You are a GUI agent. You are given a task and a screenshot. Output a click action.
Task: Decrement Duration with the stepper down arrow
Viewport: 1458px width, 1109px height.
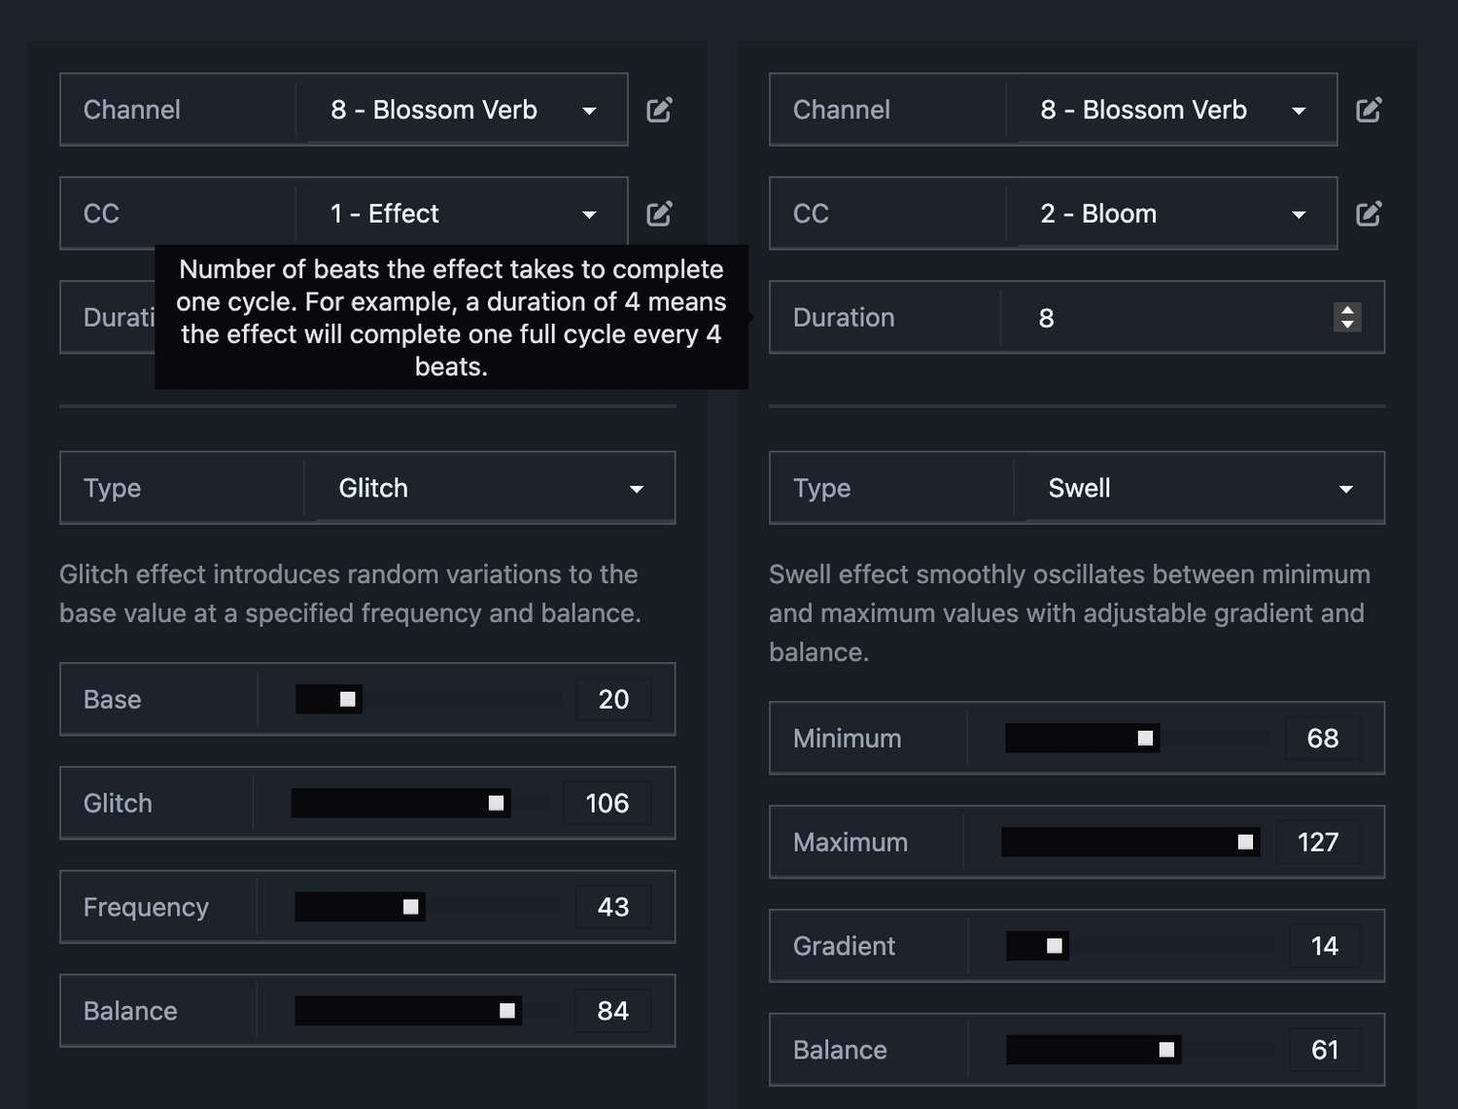tap(1347, 325)
